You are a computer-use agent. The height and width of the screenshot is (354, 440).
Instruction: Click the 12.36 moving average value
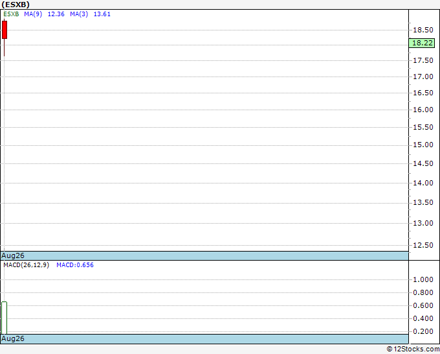(x=56, y=14)
